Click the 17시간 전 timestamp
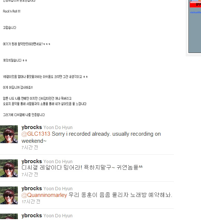The height and width of the screenshot is (221, 201). pyautogui.click(x=31, y=202)
